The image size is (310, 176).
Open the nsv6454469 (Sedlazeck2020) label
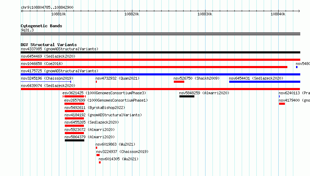click(48, 56)
